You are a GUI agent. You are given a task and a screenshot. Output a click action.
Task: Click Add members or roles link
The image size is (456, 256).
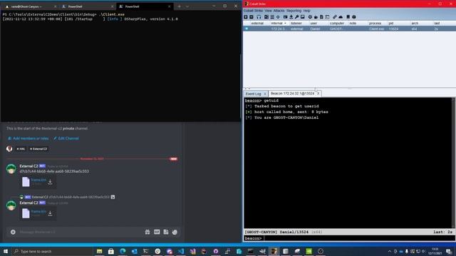pyautogui.click(x=28, y=139)
